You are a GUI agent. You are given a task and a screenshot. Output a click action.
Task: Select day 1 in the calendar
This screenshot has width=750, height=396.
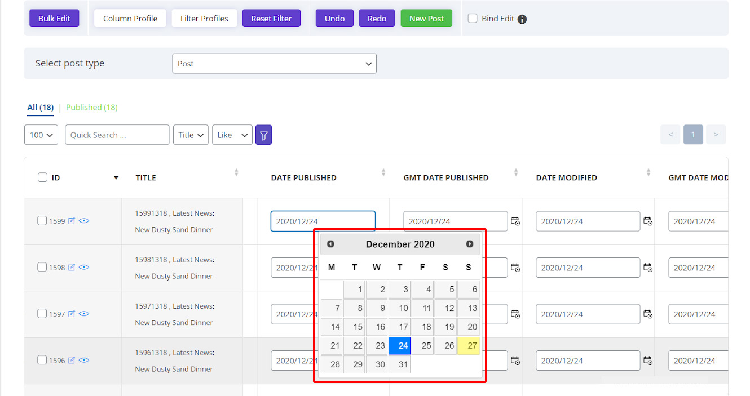[x=354, y=290]
